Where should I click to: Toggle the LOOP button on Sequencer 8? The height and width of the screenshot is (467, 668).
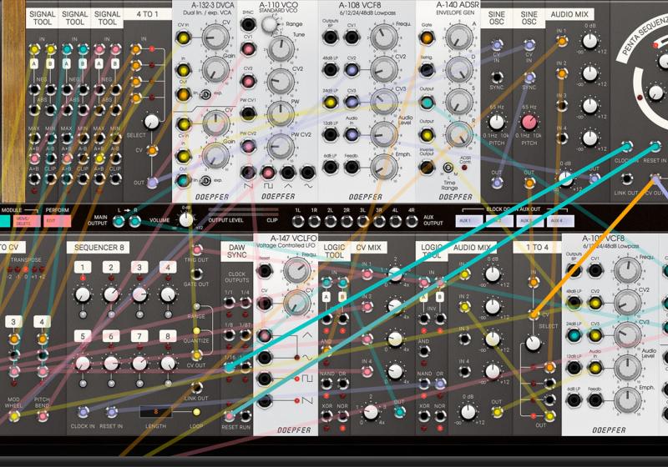tap(197, 412)
